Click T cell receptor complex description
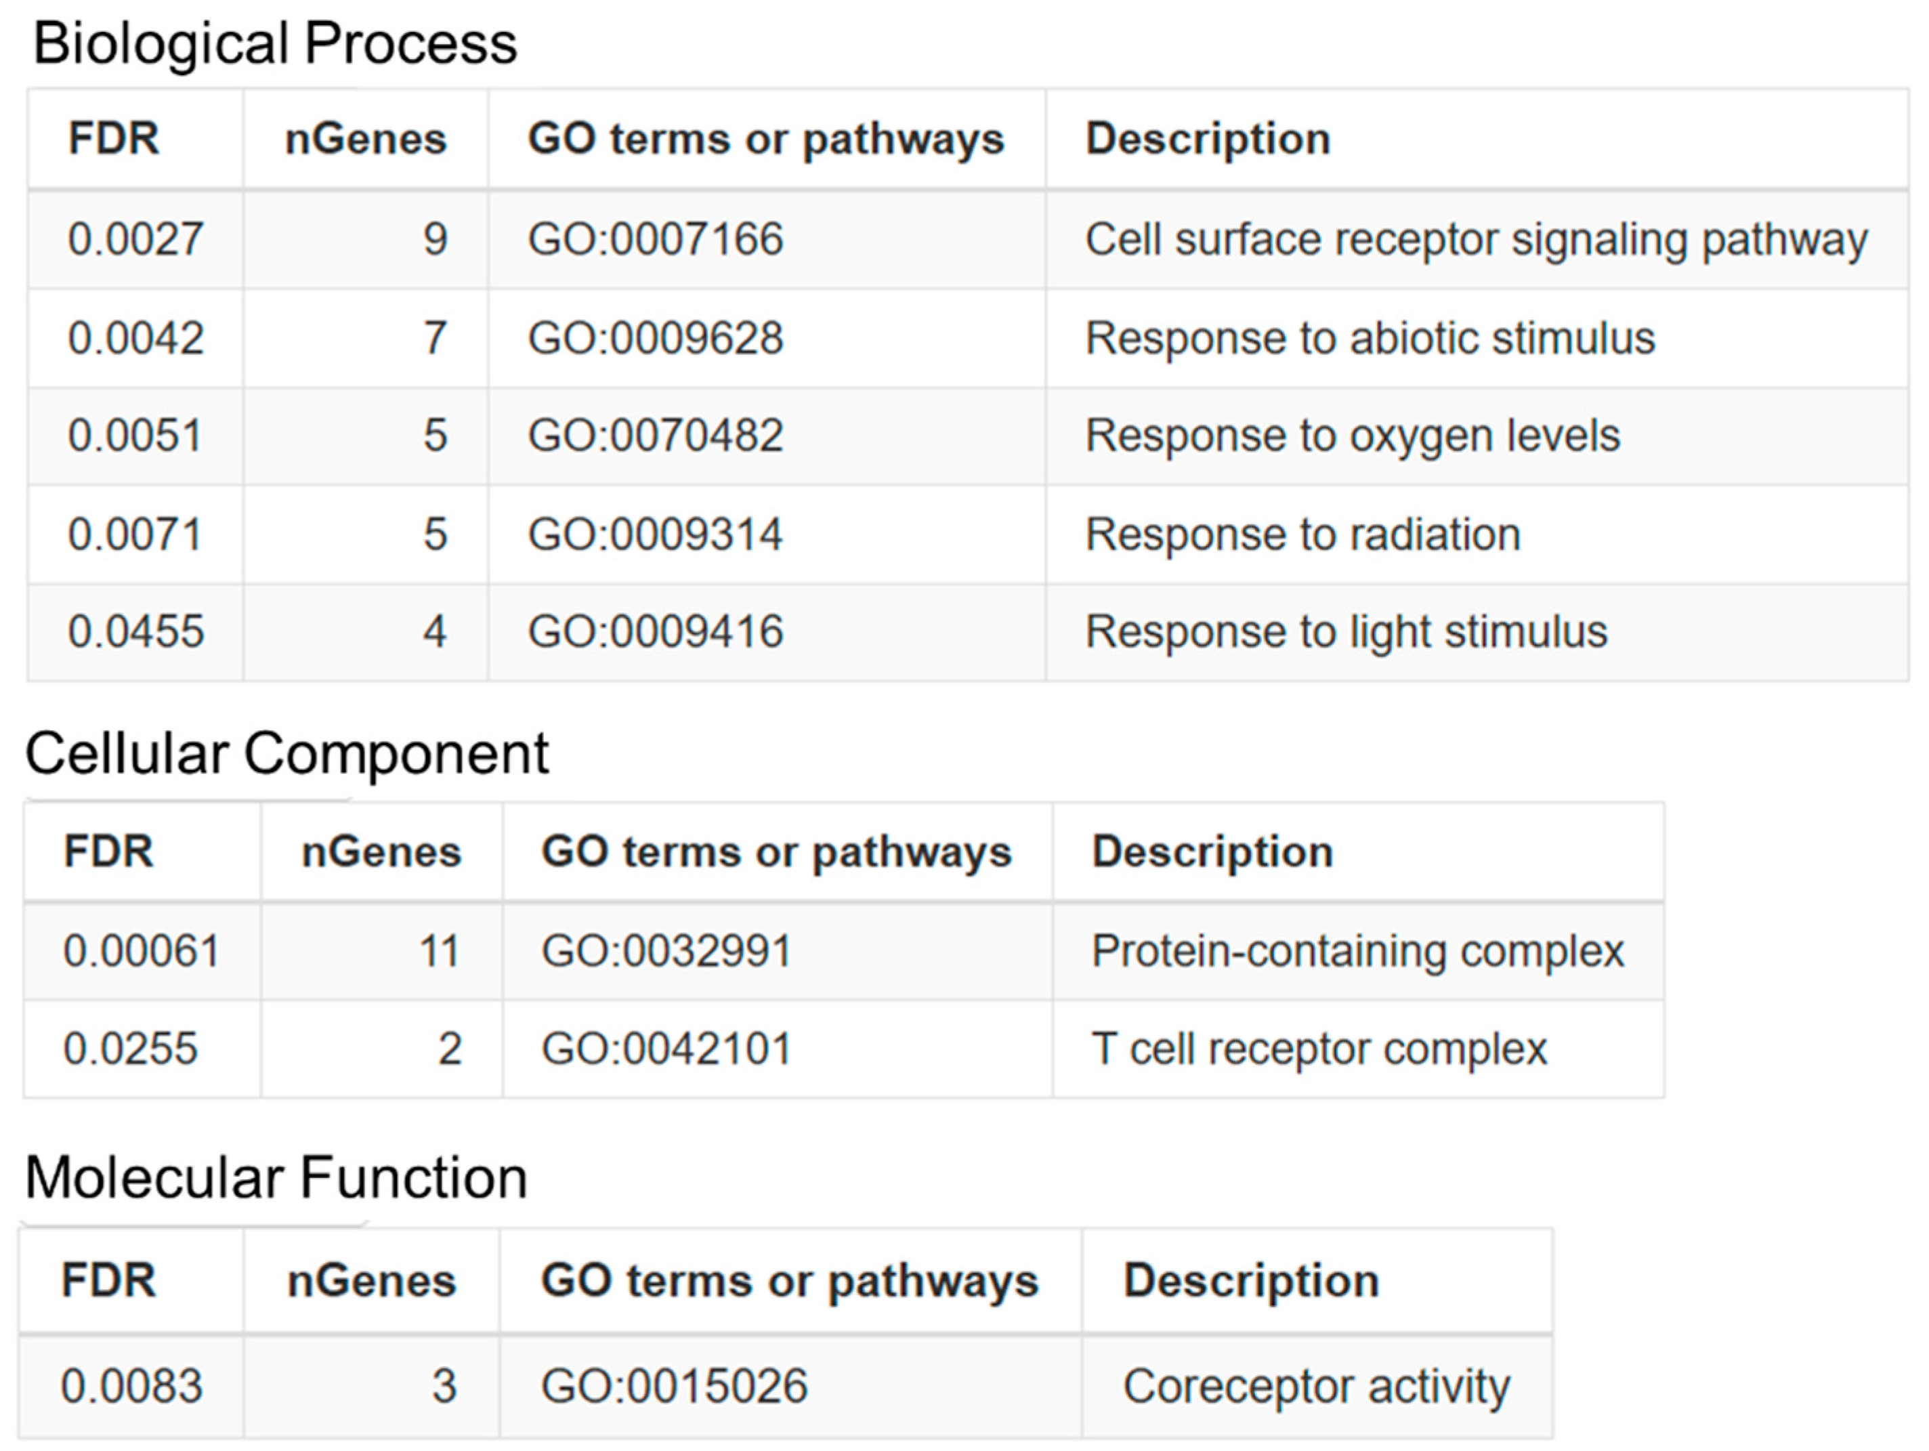The width and height of the screenshot is (1929, 1451). click(x=1319, y=1048)
